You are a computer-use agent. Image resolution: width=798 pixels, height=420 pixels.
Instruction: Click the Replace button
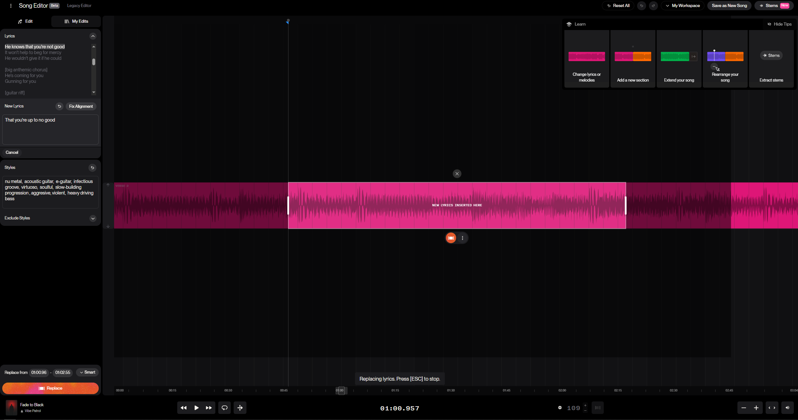coord(50,388)
